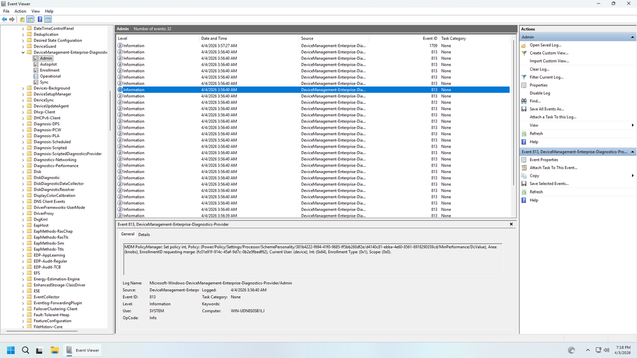
Task: Sort events by the Event ID column header
Action: tap(404, 38)
